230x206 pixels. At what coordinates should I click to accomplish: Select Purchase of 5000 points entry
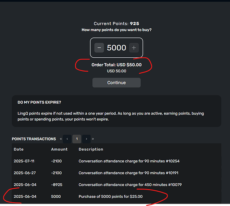pos(116,197)
